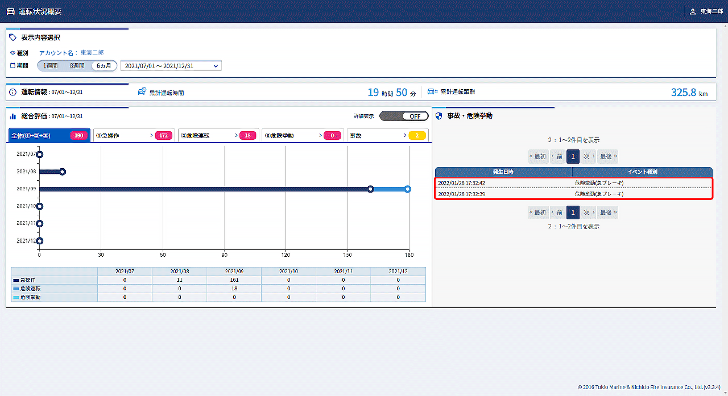
Task: Select the event row 2022/01/28 17:32:42
Action: click(573, 183)
